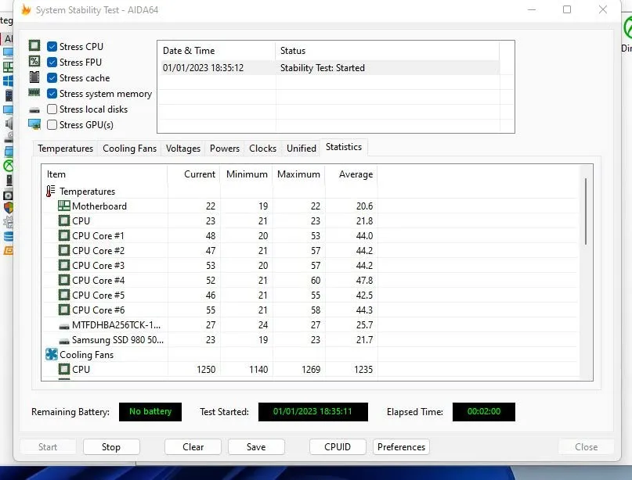Click the CPU Core #4 chip icon

pyautogui.click(x=64, y=280)
